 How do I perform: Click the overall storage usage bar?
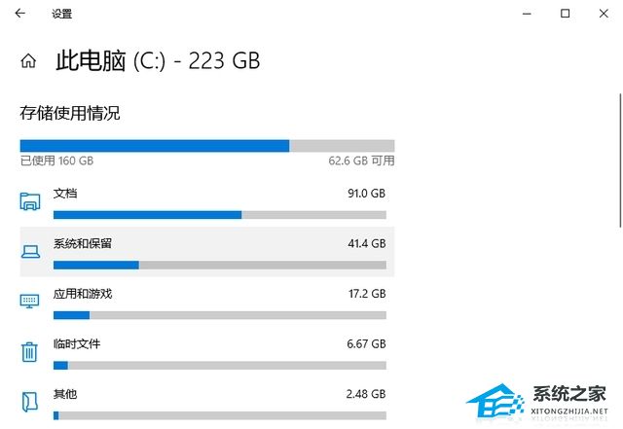click(x=206, y=146)
